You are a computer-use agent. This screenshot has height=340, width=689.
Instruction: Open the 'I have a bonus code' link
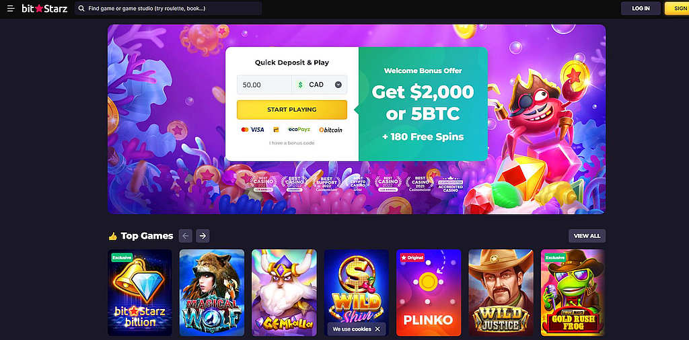pyautogui.click(x=292, y=143)
